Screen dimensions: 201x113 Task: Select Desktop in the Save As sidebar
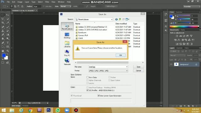(x=67, y=35)
